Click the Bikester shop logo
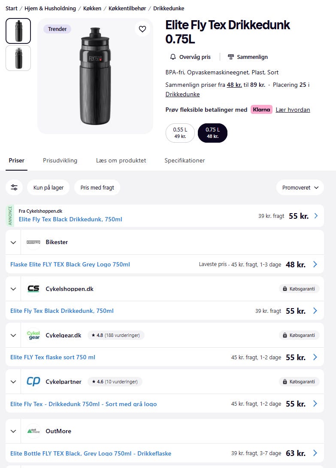 pyautogui.click(x=33, y=242)
